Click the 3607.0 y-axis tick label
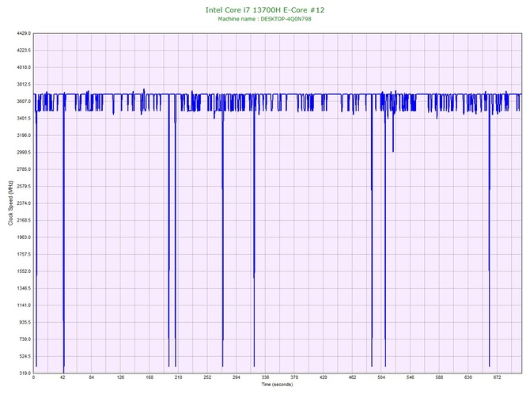530x398 pixels. pyautogui.click(x=24, y=101)
